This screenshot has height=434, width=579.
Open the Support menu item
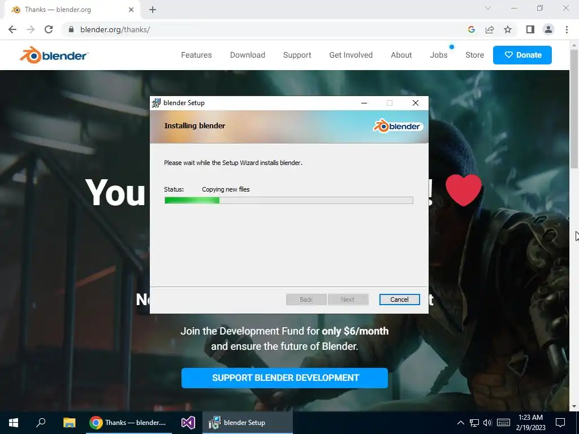(x=297, y=55)
